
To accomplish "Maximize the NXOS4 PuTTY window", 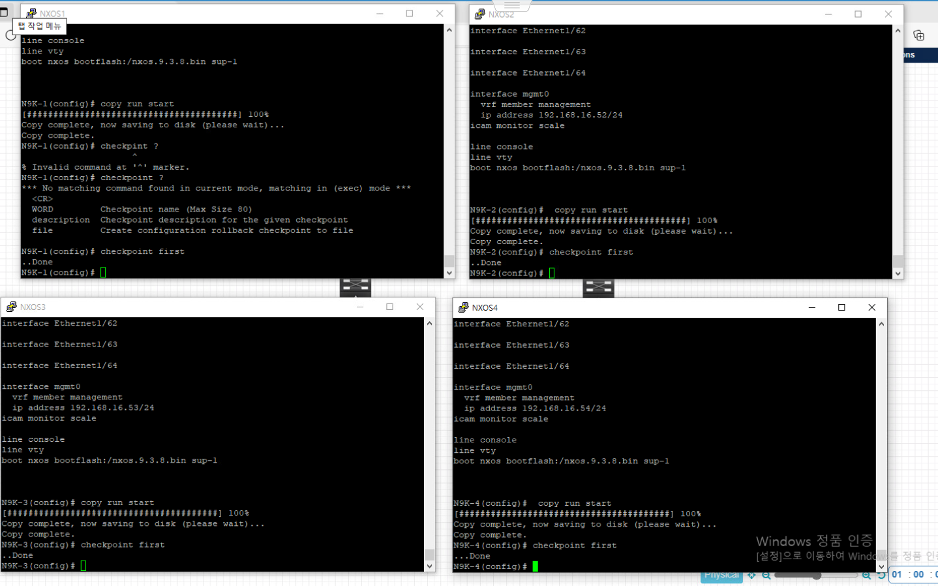I will pyautogui.click(x=842, y=307).
